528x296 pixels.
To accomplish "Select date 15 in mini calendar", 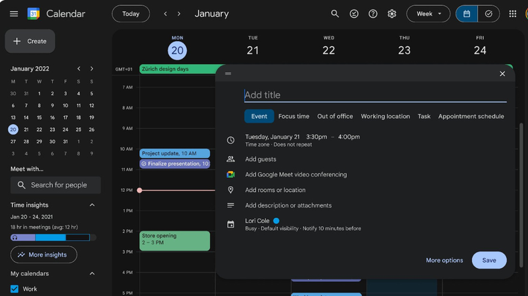I will [x=39, y=117].
